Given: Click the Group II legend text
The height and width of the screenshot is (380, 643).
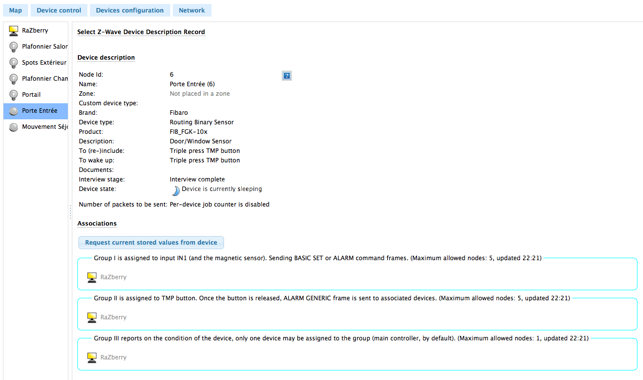Looking at the screenshot, I should (332, 298).
